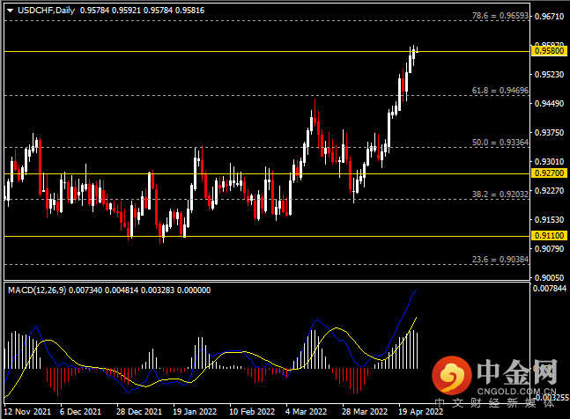Screen dimensions: 570x419
Task: Click the 61.8 = 0.94696 Fibonacci label
Action: click(x=500, y=91)
